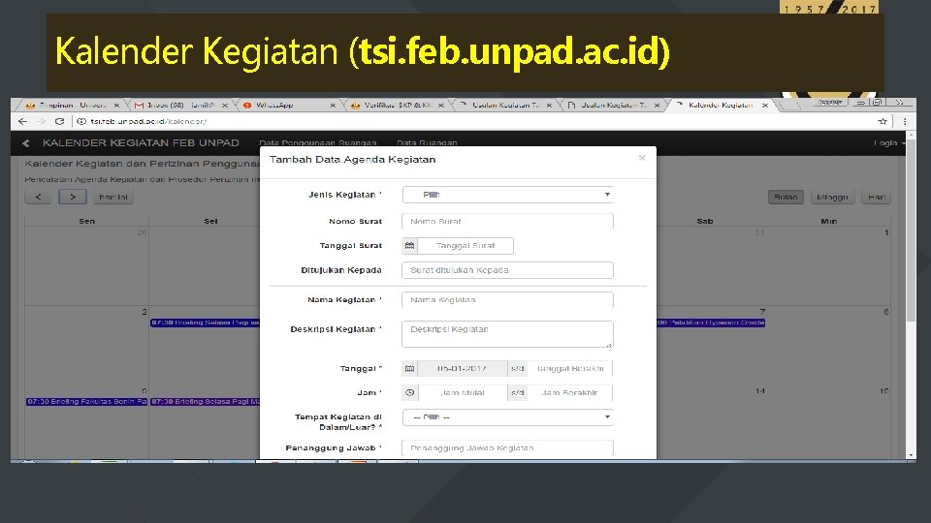Switch to the WhatsApp browser tab

(x=286, y=105)
